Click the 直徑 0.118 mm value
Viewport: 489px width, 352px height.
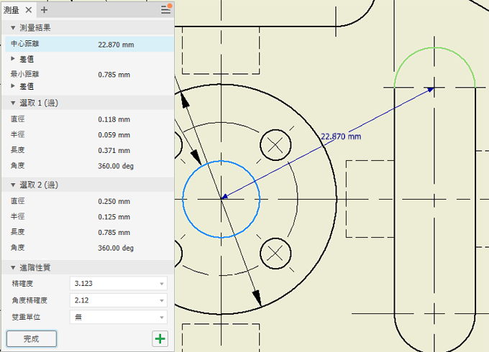click(x=114, y=120)
